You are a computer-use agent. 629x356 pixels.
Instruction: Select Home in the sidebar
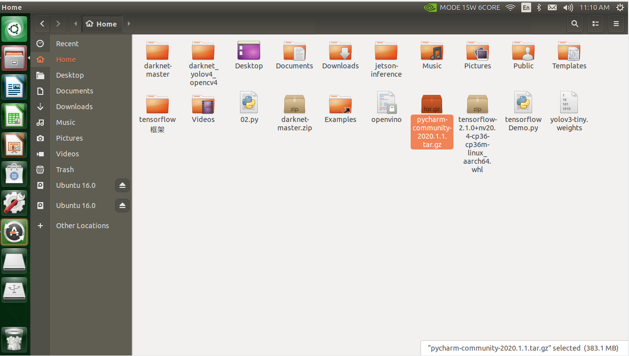(81, 59)
